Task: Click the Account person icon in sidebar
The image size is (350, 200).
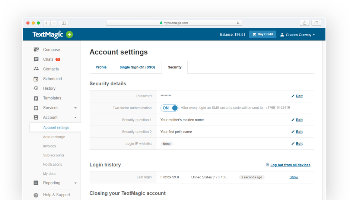Action: pos(36,117)
